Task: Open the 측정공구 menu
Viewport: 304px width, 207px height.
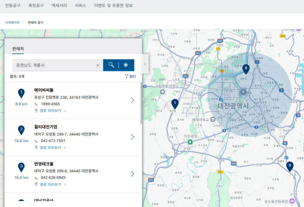Action: [36, 5]
